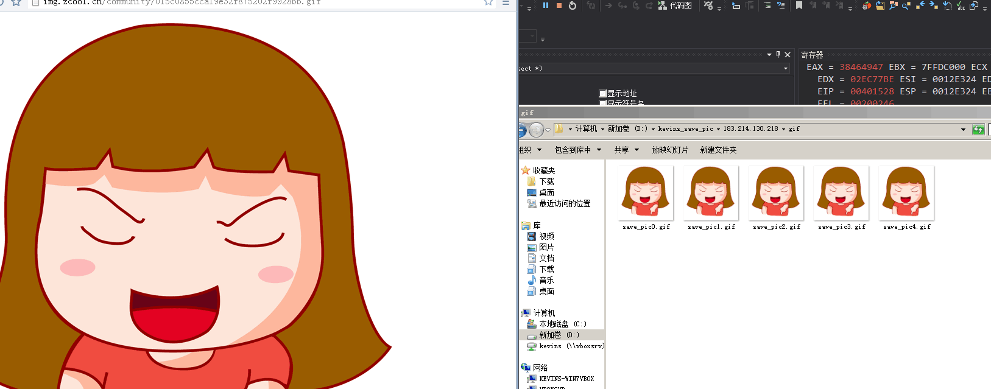Select 收藏夹 in the navigation pane

tap(543, 170)
